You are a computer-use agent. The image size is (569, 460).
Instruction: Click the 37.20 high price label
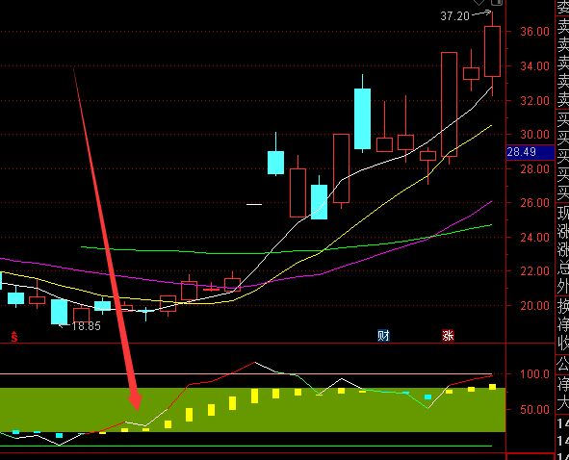coord(454,16)
